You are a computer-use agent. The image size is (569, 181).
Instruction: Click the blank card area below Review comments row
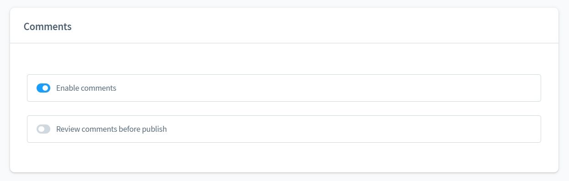[284, 157]
